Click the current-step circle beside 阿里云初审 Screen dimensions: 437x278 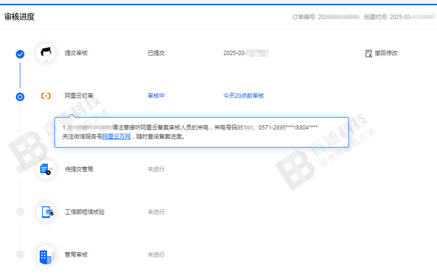[20, 97]
